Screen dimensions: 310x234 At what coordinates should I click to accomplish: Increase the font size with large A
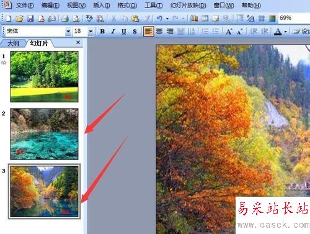click(229, 32)
